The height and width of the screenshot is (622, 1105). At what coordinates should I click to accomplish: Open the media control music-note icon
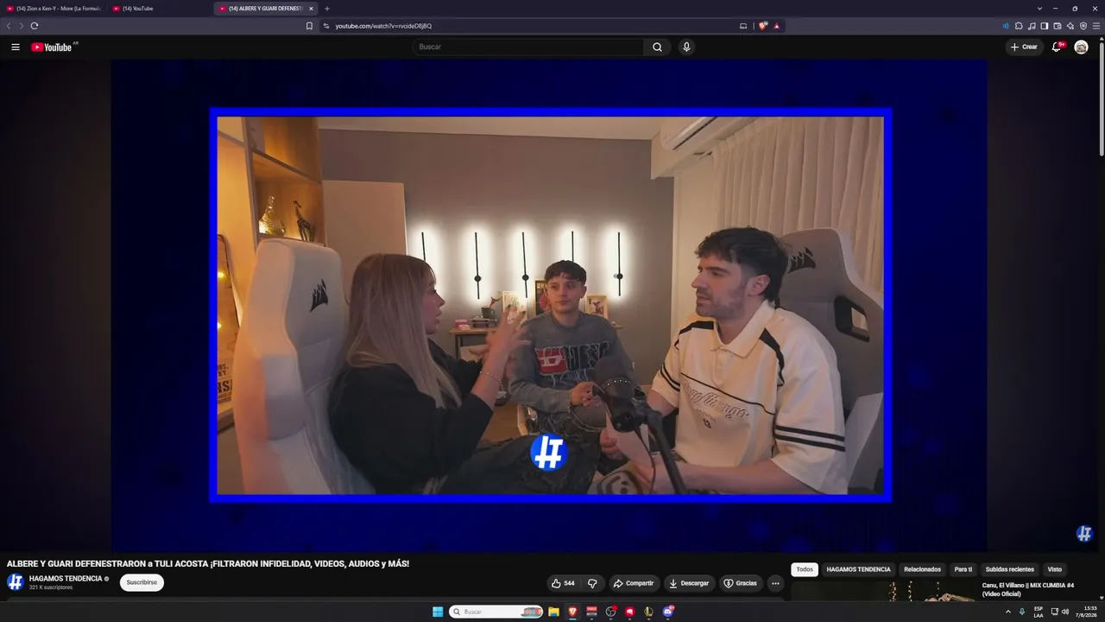pos(1032,26)
